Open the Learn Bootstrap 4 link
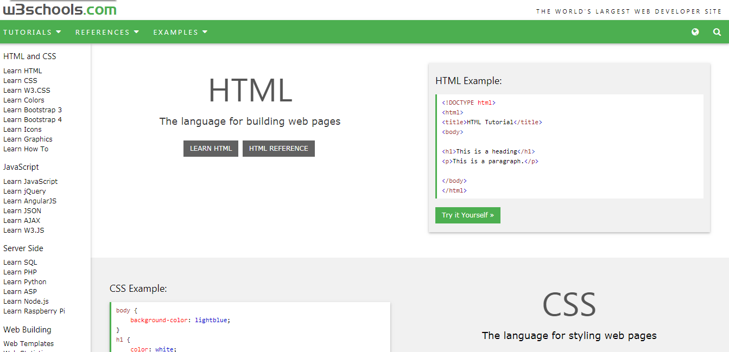This screenshot has height=352, width=729. point(33,120)
